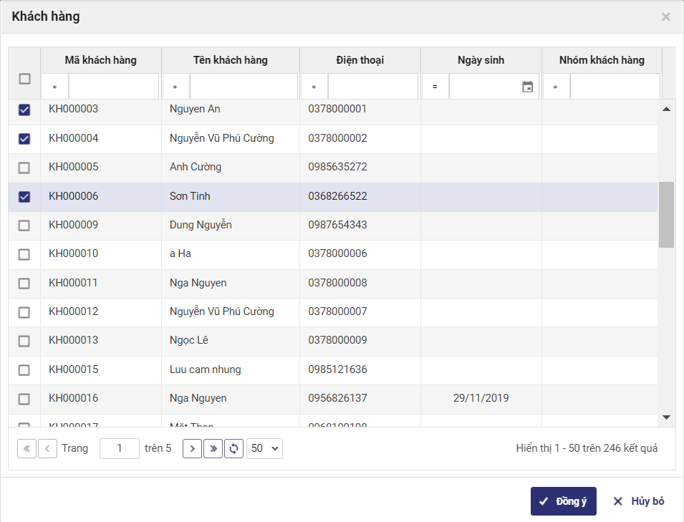684x522 pixels.
Task: Sort by Tên khách hàng column header
Action: click(231, 60)
